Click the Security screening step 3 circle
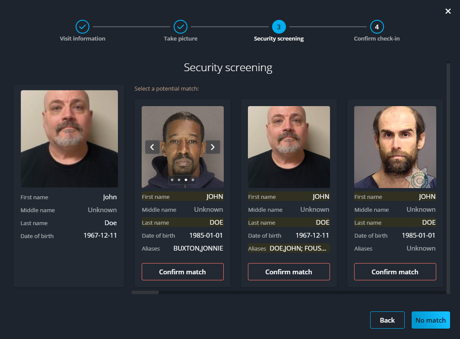 pyautogui.click(x=279, y=26)
